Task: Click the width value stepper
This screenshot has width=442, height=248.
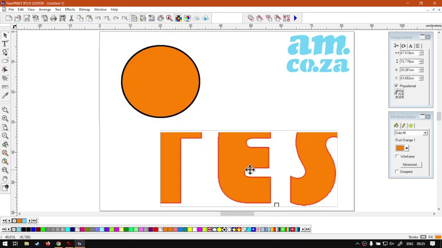Action: 421,53
